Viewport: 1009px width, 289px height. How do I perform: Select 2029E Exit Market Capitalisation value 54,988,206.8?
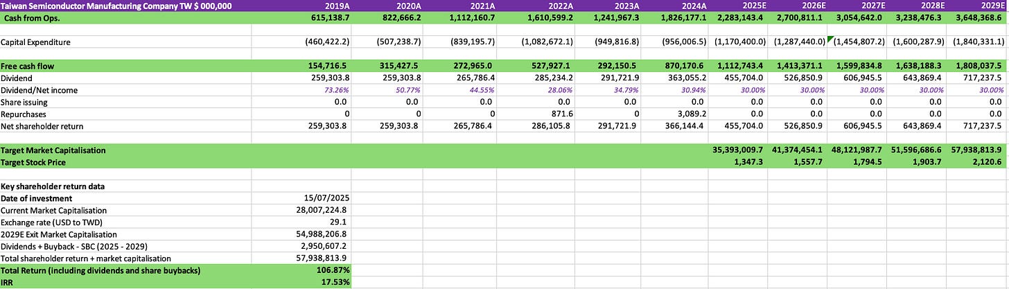coord(324,234)
